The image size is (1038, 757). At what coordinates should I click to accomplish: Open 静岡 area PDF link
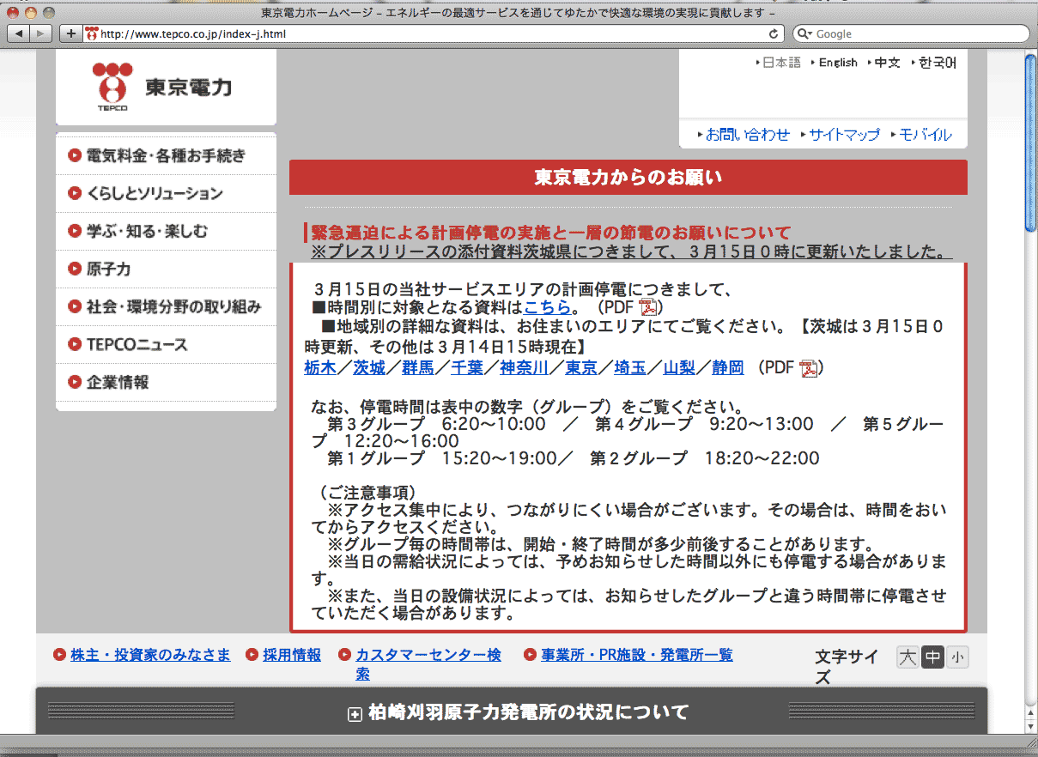pos(728,367)
